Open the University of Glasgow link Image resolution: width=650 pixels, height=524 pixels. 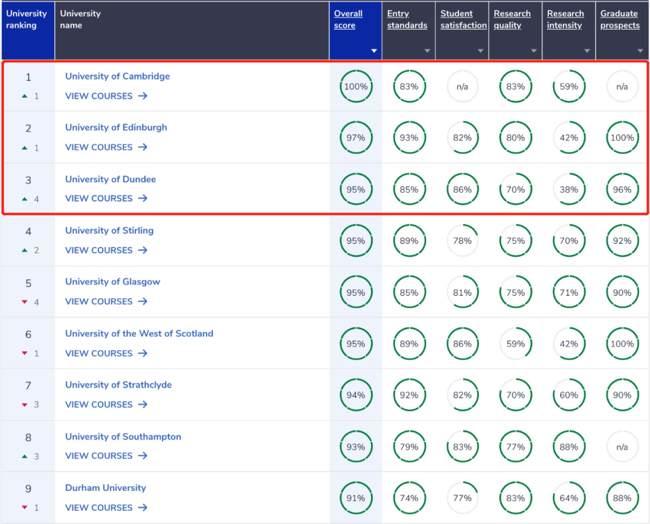click(112, 282)
